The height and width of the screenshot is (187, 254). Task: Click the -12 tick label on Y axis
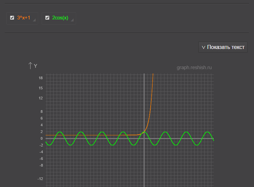point(40,179)
